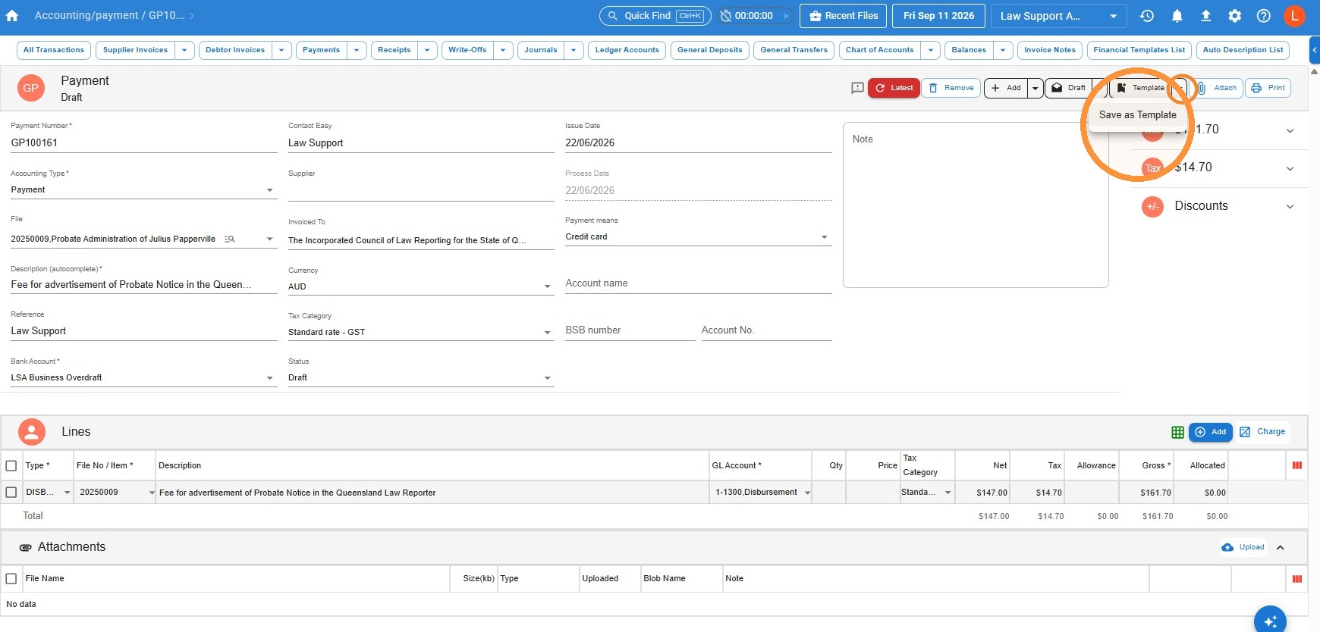Viewport: 1320px width, 632px height.
Task: Click the Remove trash button
Action: [x=952, y=88]
